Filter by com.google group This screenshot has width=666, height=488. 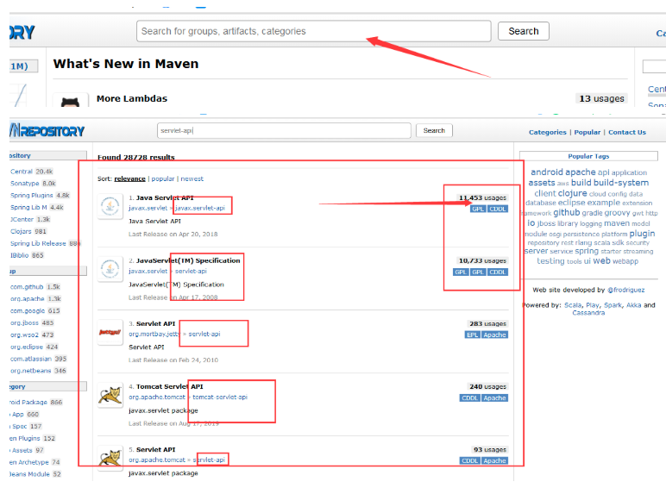click(28, 310)
